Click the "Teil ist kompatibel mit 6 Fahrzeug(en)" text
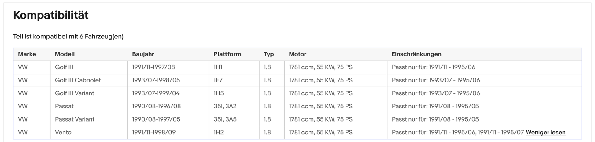 point(68,37)
